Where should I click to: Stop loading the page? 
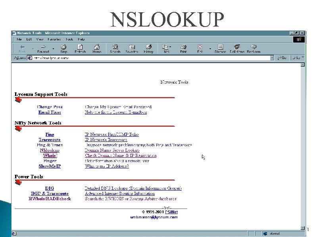pos(63,49)
